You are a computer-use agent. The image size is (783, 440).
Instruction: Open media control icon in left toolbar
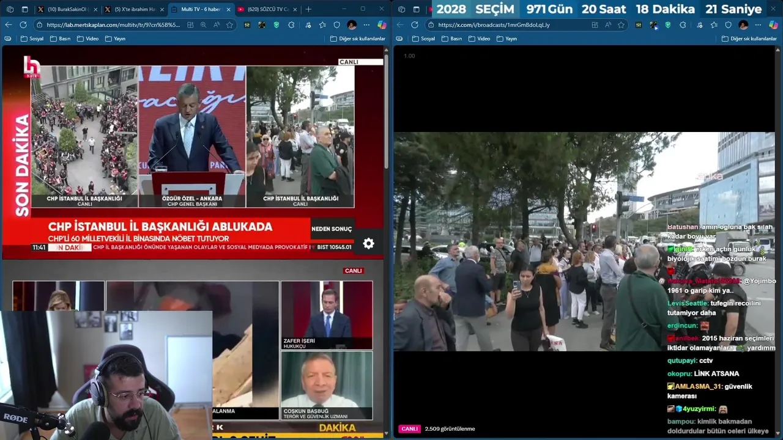[307, 25]
